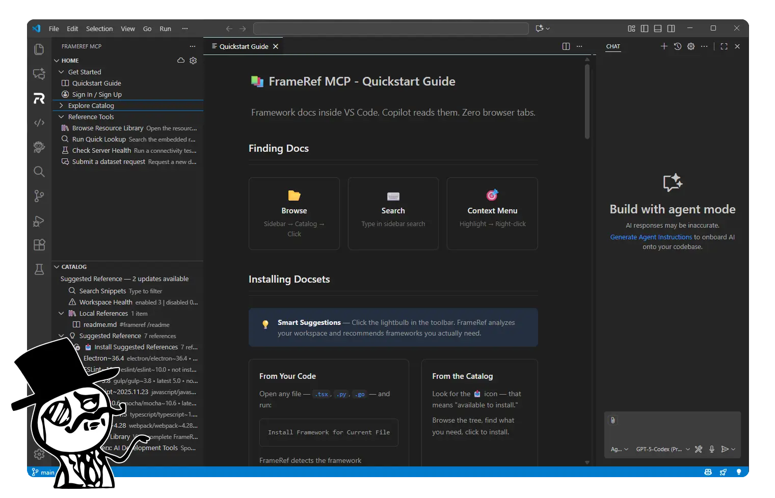Screen dimensions: 775x498
Task: Open the Selection menu
Action: click(x=99, y=29)
